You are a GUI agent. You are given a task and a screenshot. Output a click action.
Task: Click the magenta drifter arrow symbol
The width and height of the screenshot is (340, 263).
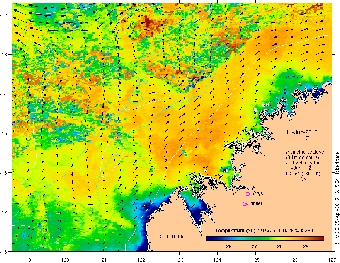click(245, 204)
